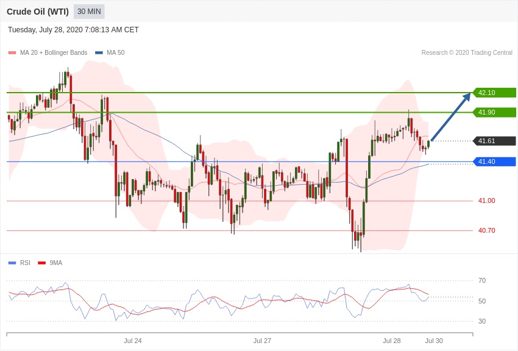Image resolution: width=518 pixels, height=351 pixels.
Task: Toggle the 9MA legend entry
Action: 50,263
